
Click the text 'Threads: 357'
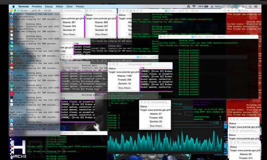101,26
